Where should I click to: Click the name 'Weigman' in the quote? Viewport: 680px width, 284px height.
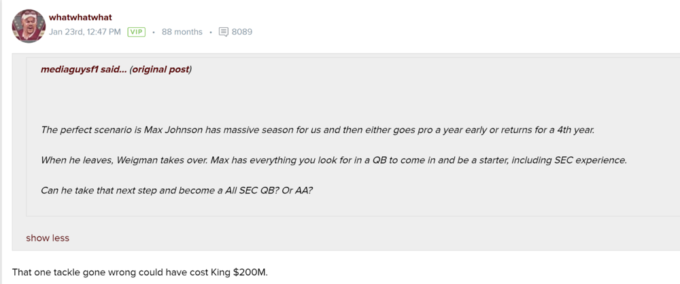click(x=137, y=160)
